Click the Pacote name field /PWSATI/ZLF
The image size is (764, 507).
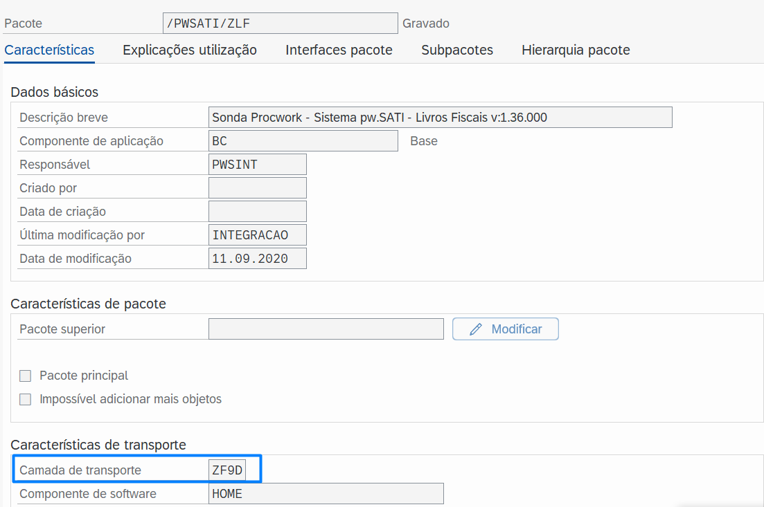pos(280,24)
